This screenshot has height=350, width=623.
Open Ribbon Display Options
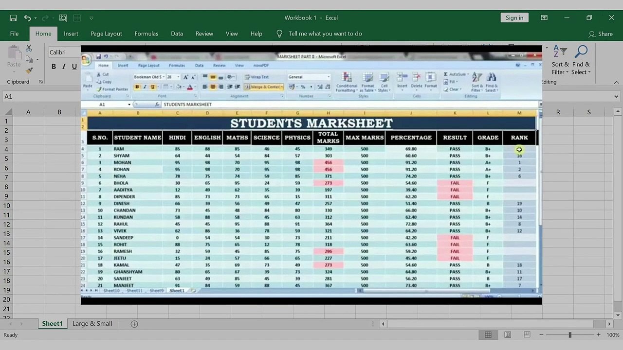[544, 18]
